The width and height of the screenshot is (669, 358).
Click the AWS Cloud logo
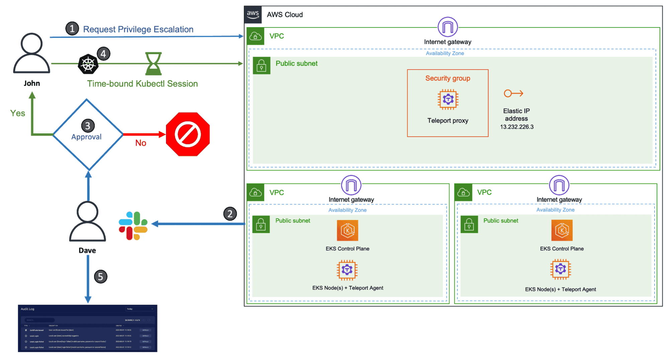click(x=253, y=14)
